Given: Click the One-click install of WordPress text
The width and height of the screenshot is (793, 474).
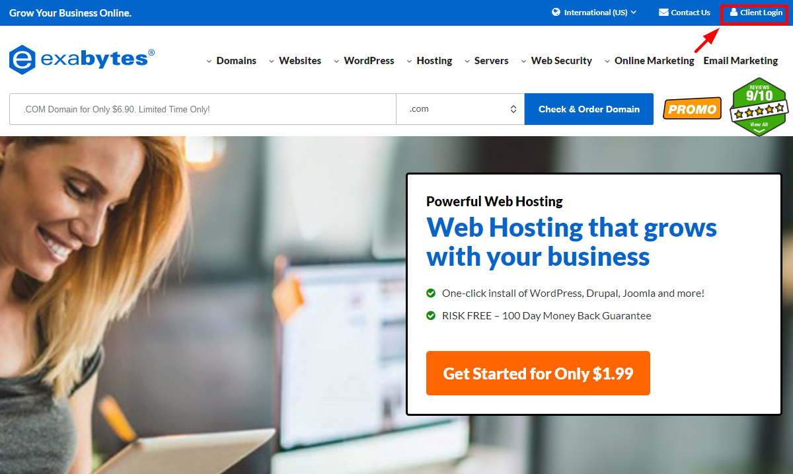Looking at the screenshot, I should 573,293.
